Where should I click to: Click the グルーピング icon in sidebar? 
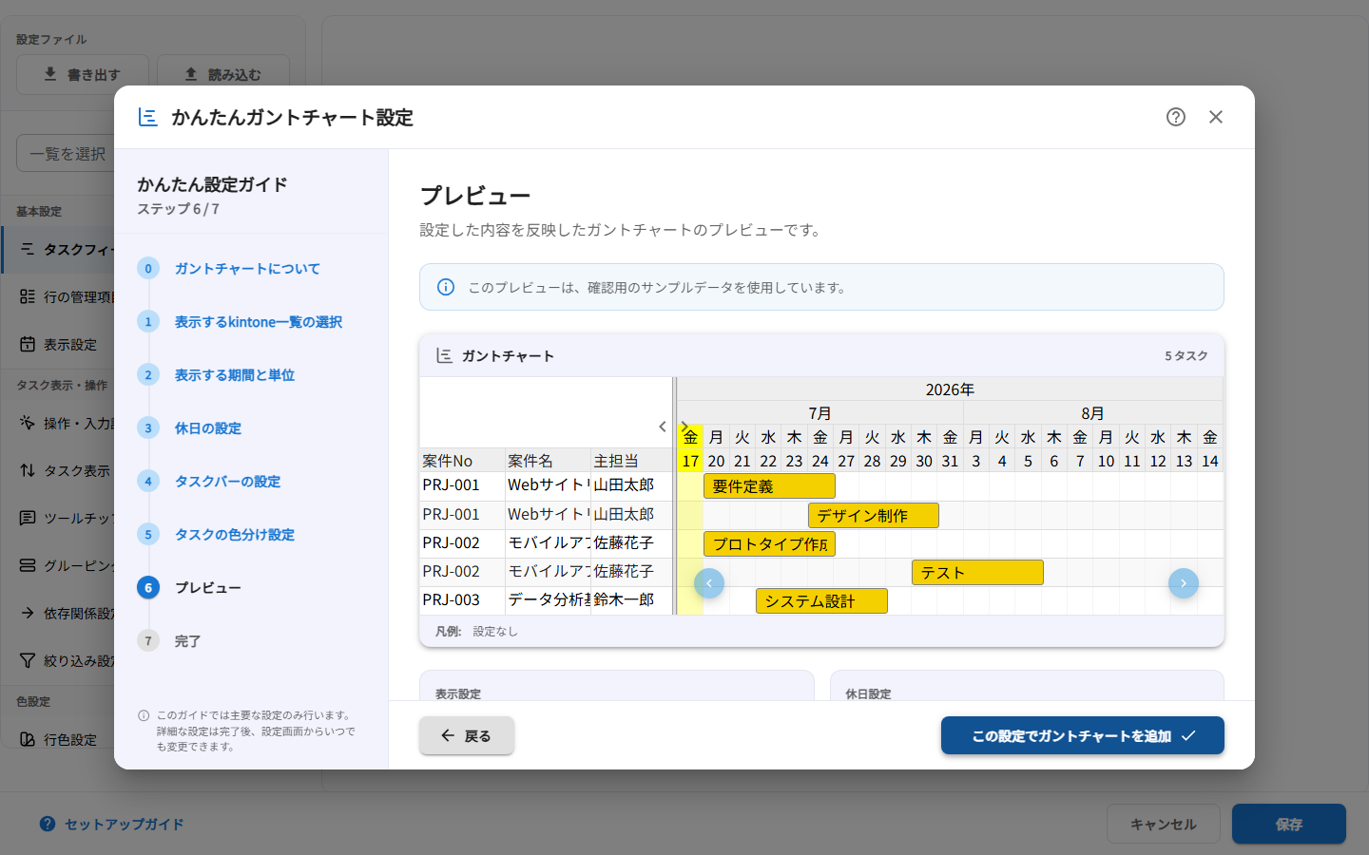[28, 565]
